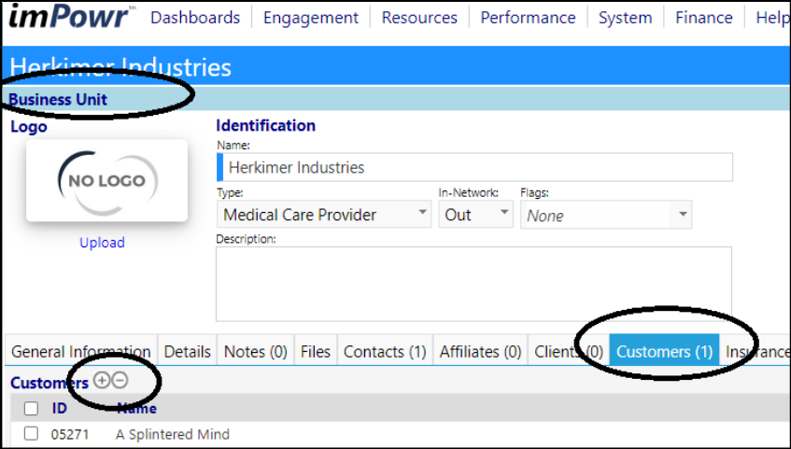This screenshot has height=449, width=791.
Task: Click the add customer plus icon
Action: [102, 380]
